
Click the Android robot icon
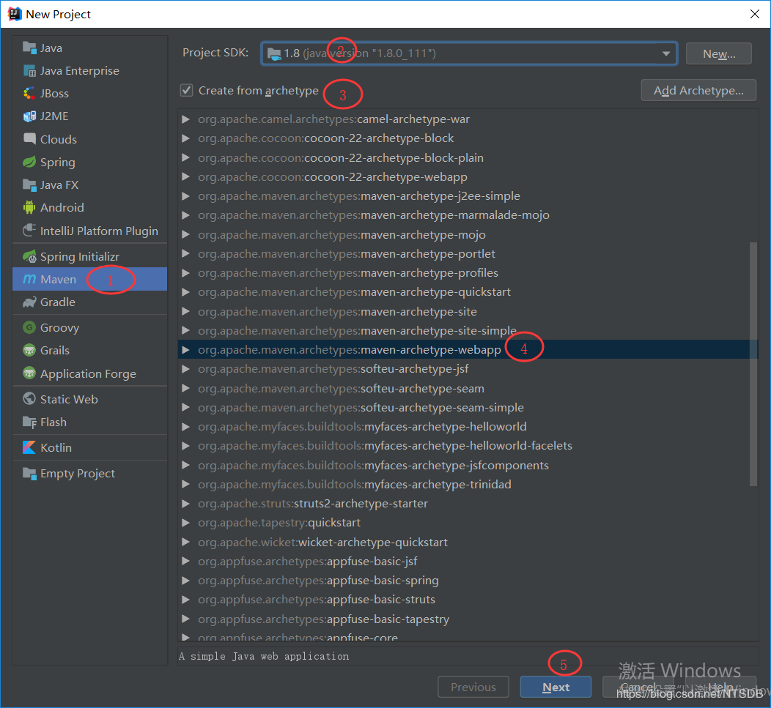pos(29,207)
